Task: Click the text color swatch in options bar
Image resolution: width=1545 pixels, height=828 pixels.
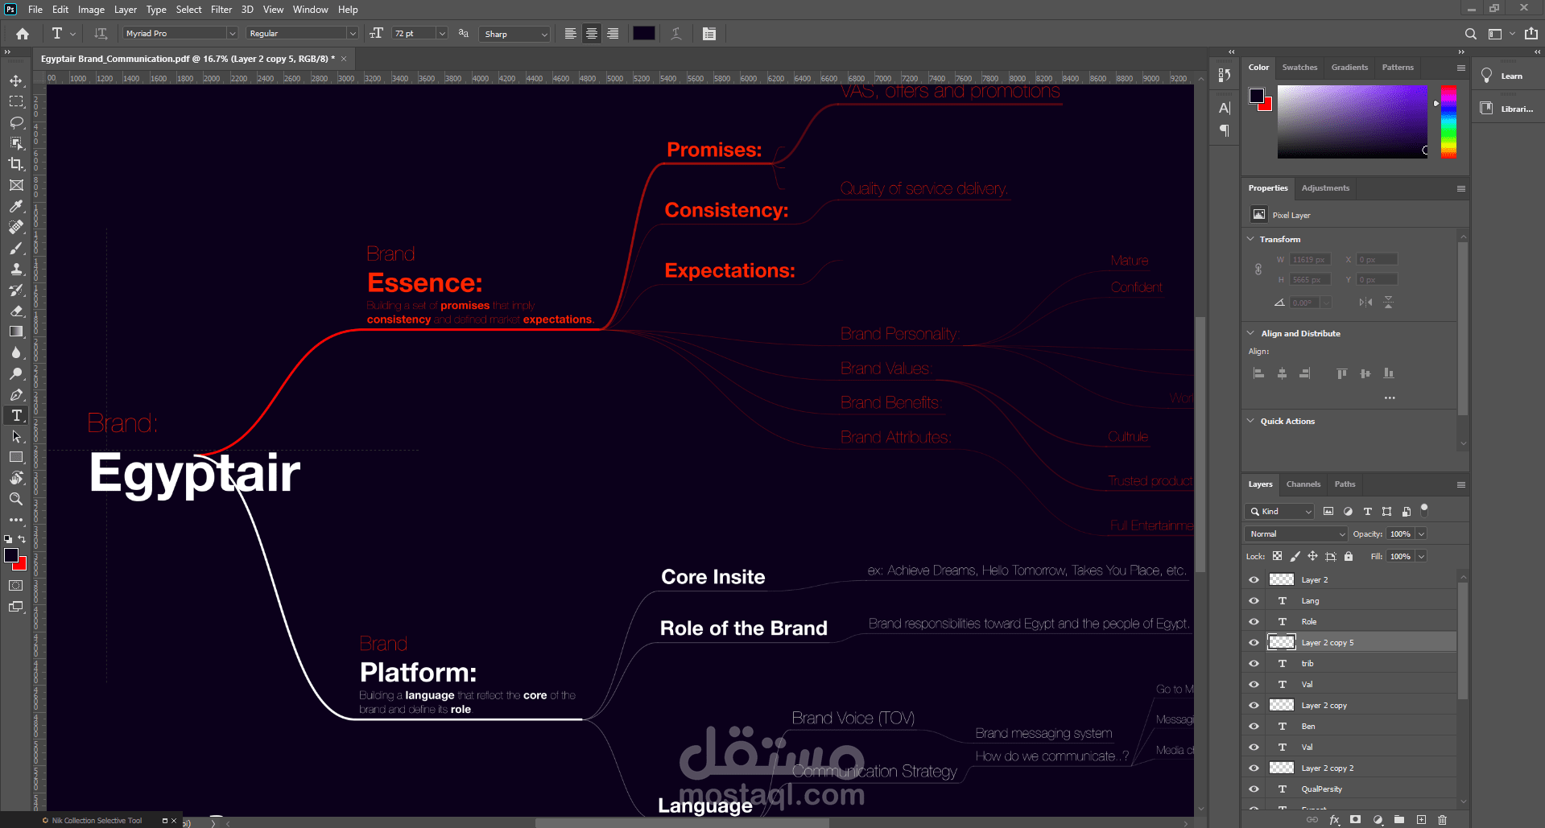Action: coord(643,33)
